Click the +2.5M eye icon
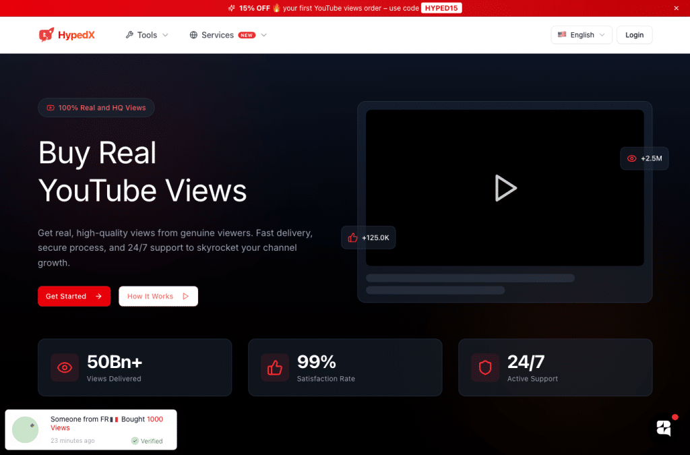This screenshot has height=455, width=690. click(631, 158)
